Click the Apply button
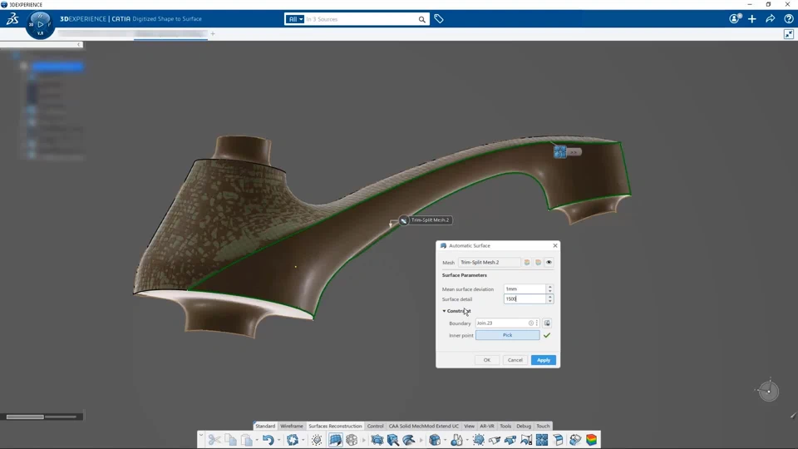 543,360
